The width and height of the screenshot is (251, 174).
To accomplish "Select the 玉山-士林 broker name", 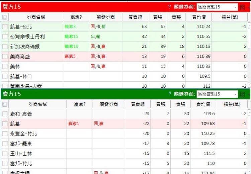I will point(21,154).
